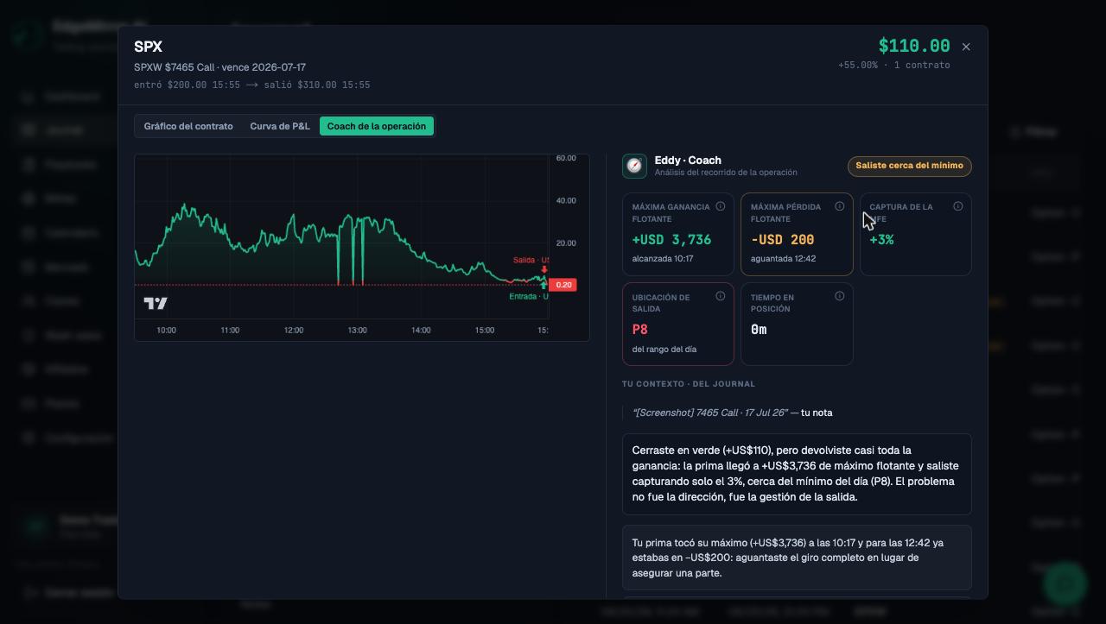Click the SPX ticker title
Image resolution: width=1106 pixels, height=624 pixels.
point(148,47)
